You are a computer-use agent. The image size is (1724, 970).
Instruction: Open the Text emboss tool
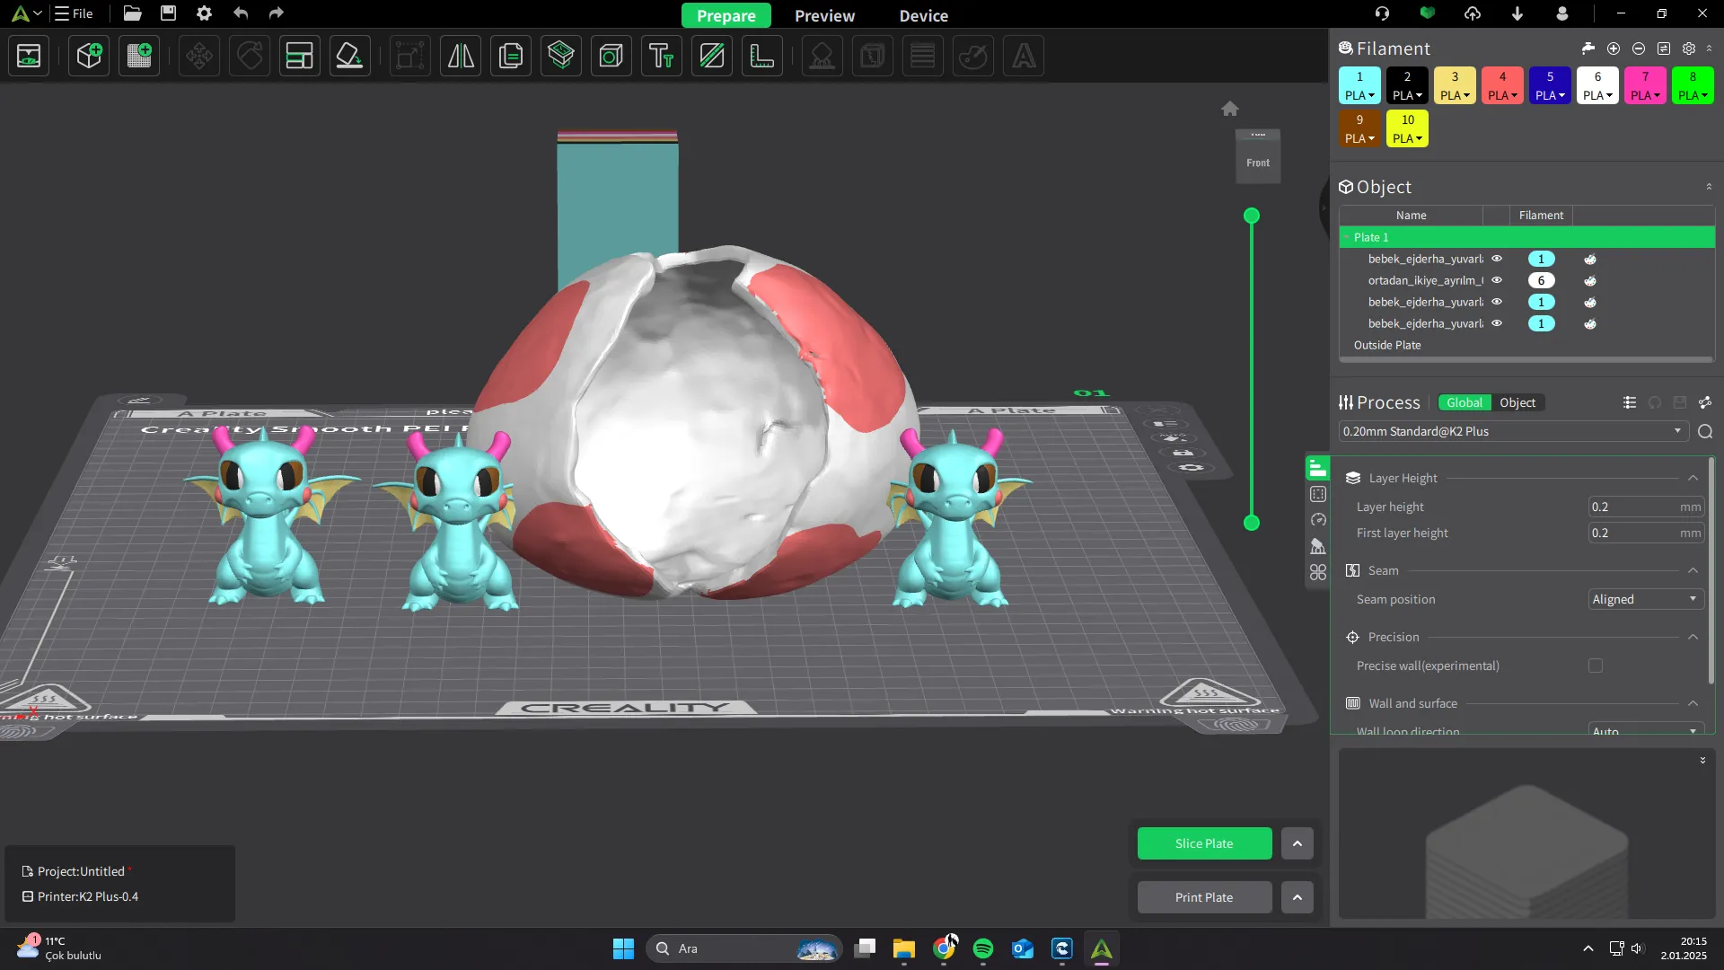click(662, 56)
